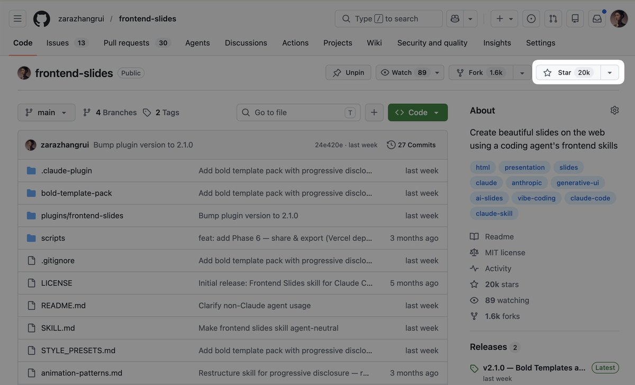Click zarazhangrui owner link in breadcrumb

[81, 19]
